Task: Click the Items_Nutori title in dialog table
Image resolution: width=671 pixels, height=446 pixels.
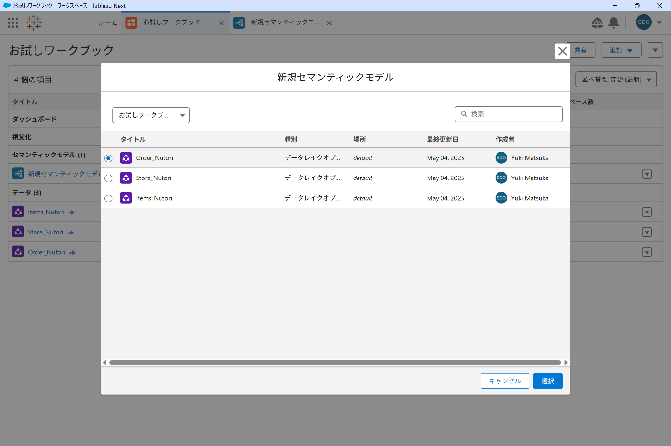Action: point(154,198)
